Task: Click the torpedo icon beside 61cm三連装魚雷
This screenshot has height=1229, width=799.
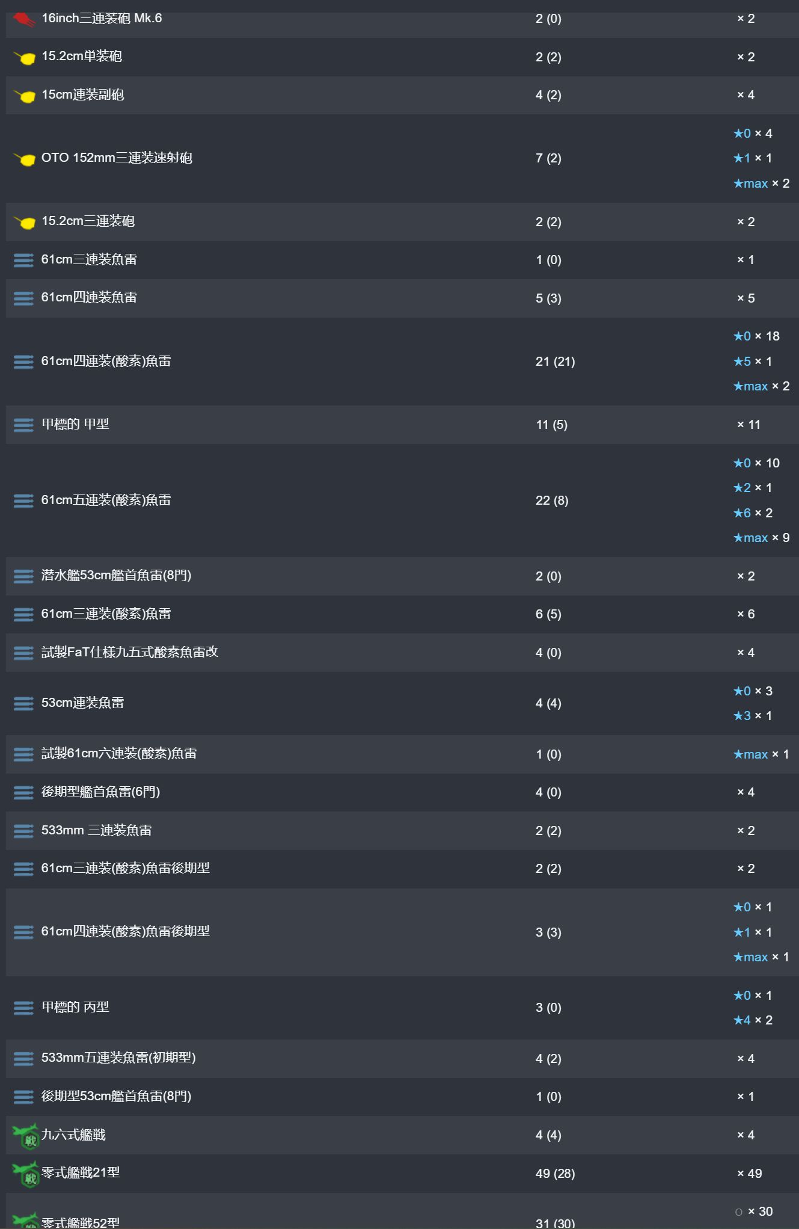Action: (23, 260)
